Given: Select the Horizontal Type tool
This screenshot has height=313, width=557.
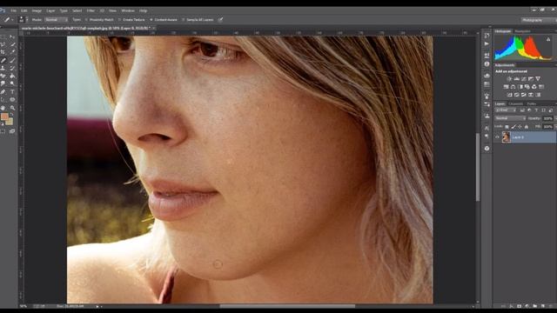Looking at the screenshot, I should pyautogui.click(x=12, y=91).
